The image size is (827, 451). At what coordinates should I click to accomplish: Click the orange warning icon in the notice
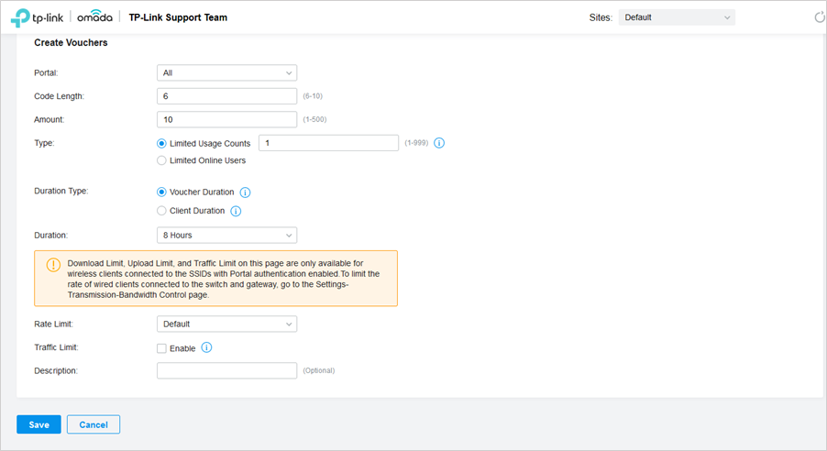point(53,265)
